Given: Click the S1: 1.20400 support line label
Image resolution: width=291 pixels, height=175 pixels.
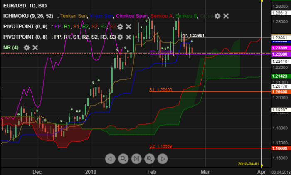Looking at the screenshot, I should (x=160, y=90).
